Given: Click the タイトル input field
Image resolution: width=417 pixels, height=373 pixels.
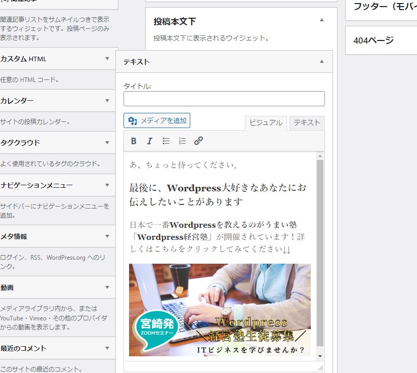Looking at the screenshot, I should [x=224, y=99].
